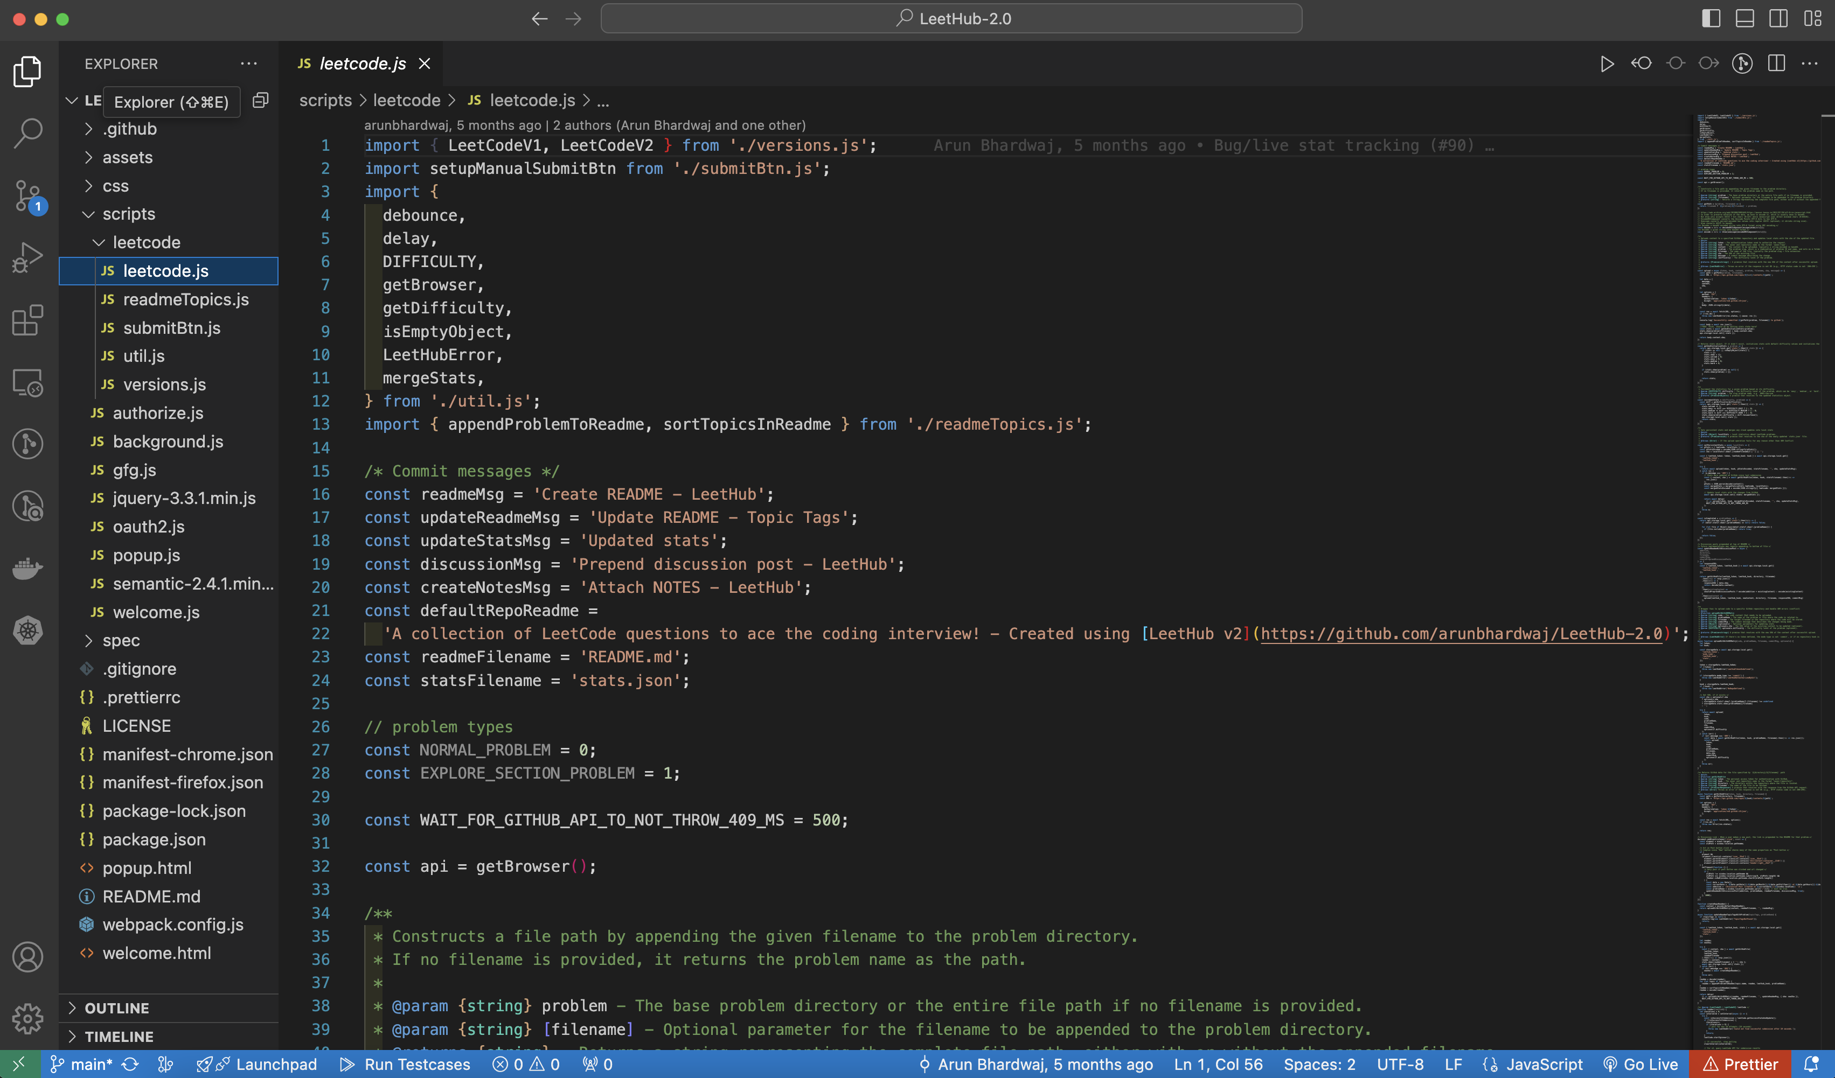
Task: Open the Extensions view
Action: [x=27, y=320]
